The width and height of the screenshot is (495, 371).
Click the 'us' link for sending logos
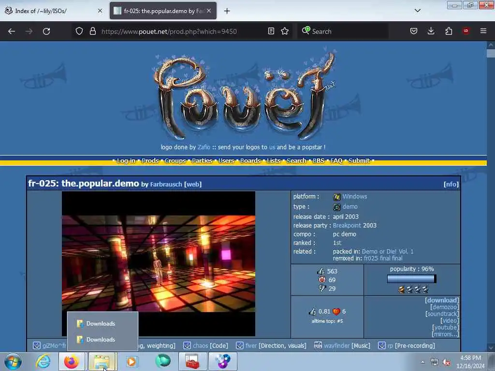[272, 147]
